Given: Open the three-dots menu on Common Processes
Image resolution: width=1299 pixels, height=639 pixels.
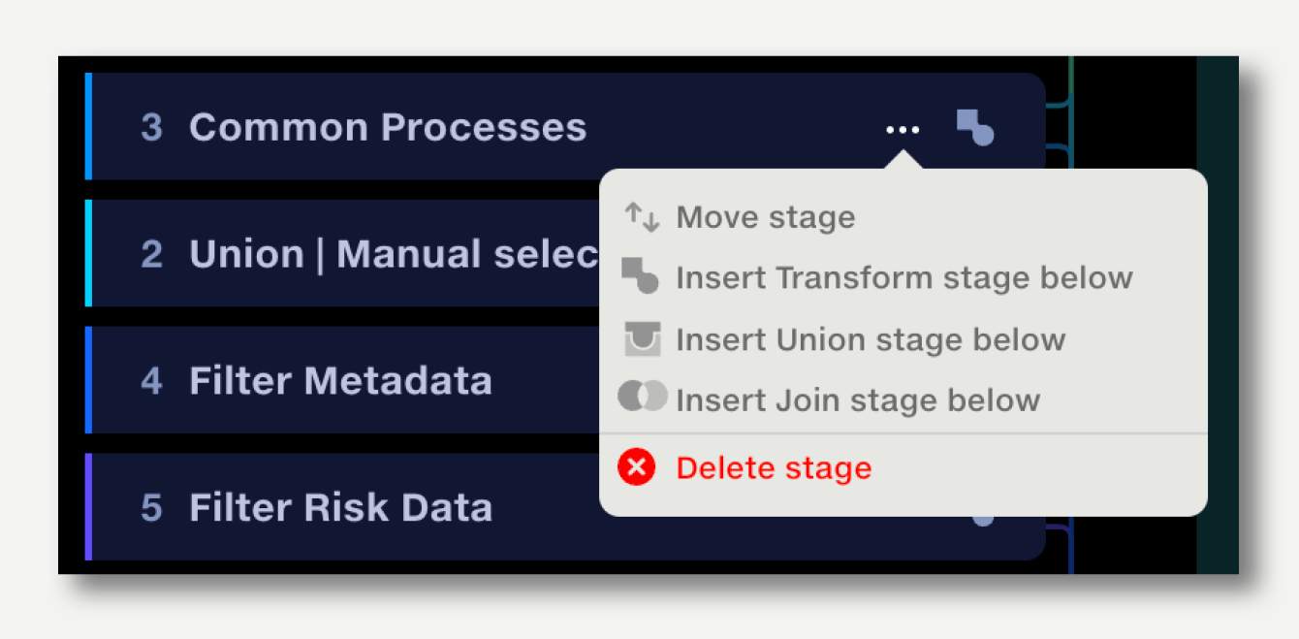Looking at the screenshot, I should pyautogui.click(x=903, y=129).
